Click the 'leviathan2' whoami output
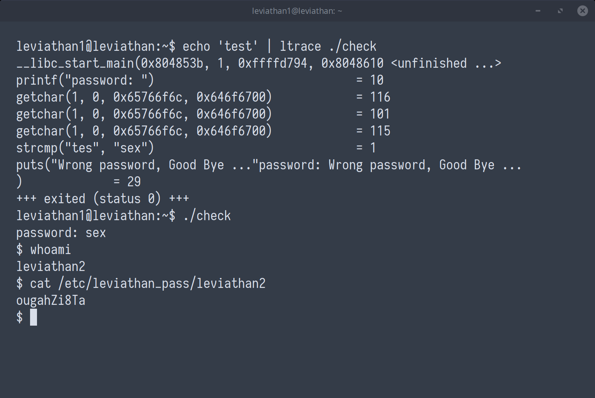The width and height of the screenshot is (595, 398). point(50,267)
